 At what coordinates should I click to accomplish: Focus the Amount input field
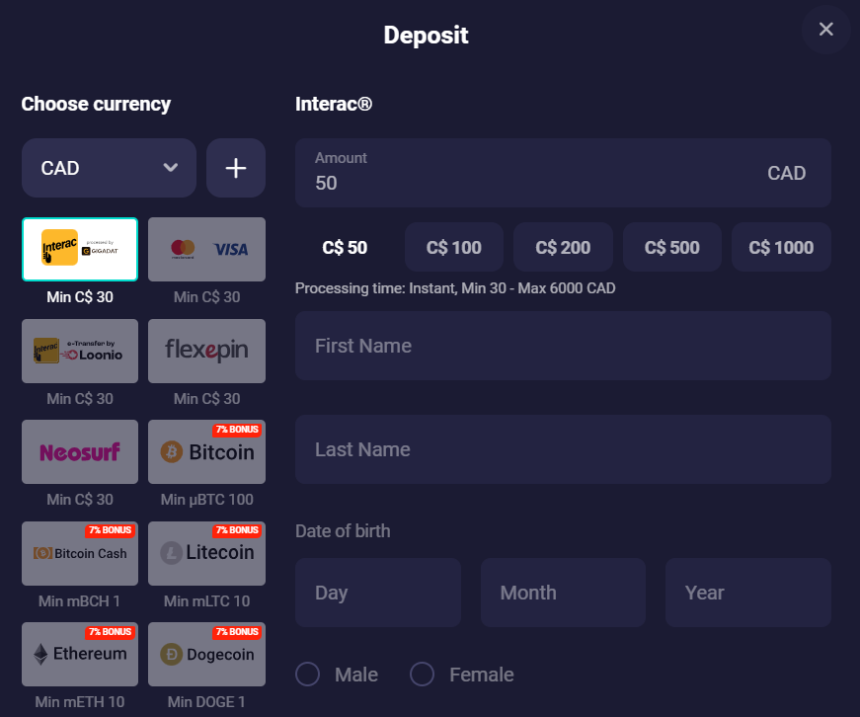click(x=563, y=173)
